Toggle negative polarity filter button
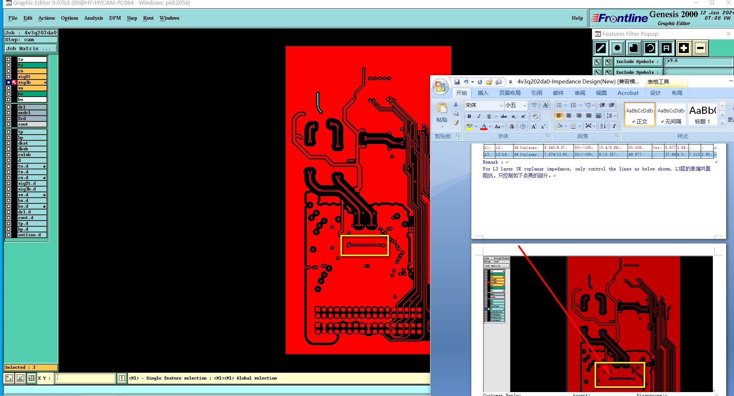The height and width of the screenshot is (396, 734). [x=700, y=48]
